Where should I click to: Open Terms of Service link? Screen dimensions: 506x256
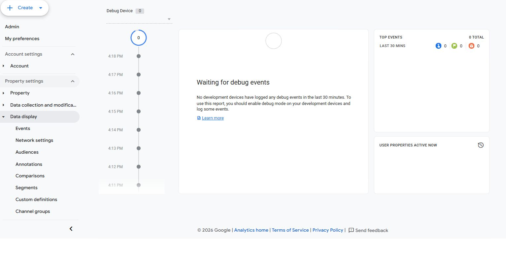(290, 230)
